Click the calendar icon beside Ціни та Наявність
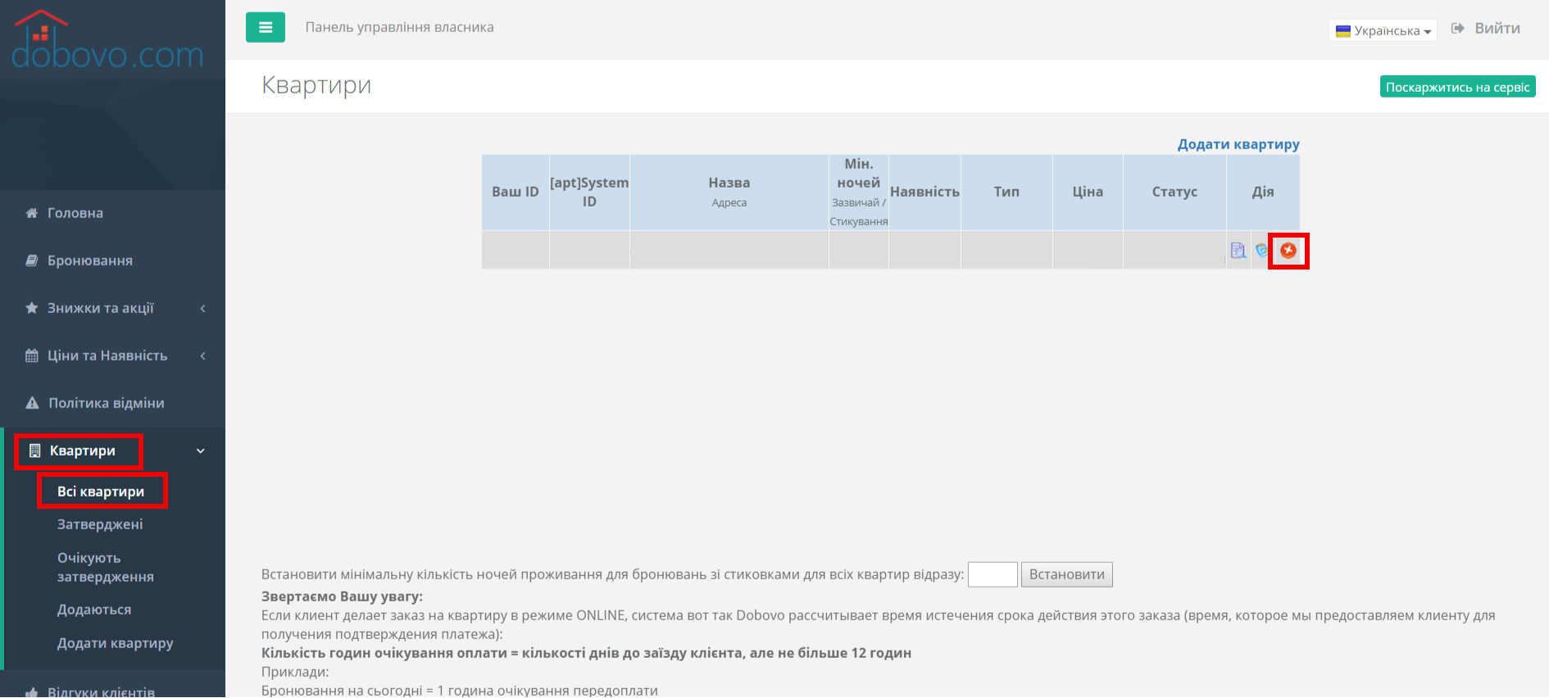This screenshot has width=1549, height=698. pos(32,356)
